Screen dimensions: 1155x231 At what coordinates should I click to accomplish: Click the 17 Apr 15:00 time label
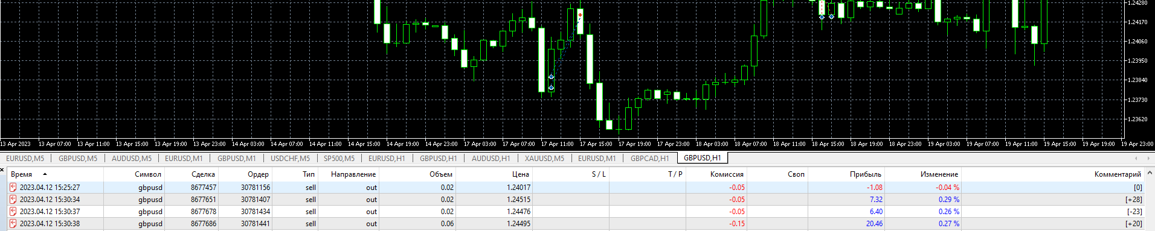[x=596, y=144]
